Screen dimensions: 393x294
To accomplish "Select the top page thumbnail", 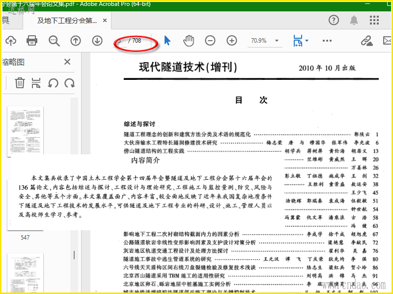I will (x=26, y=131).
